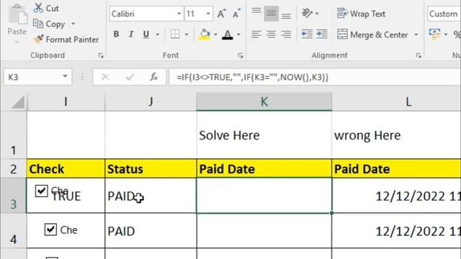
Task: Toggle Underline formatting
Action: coord(146,35)
